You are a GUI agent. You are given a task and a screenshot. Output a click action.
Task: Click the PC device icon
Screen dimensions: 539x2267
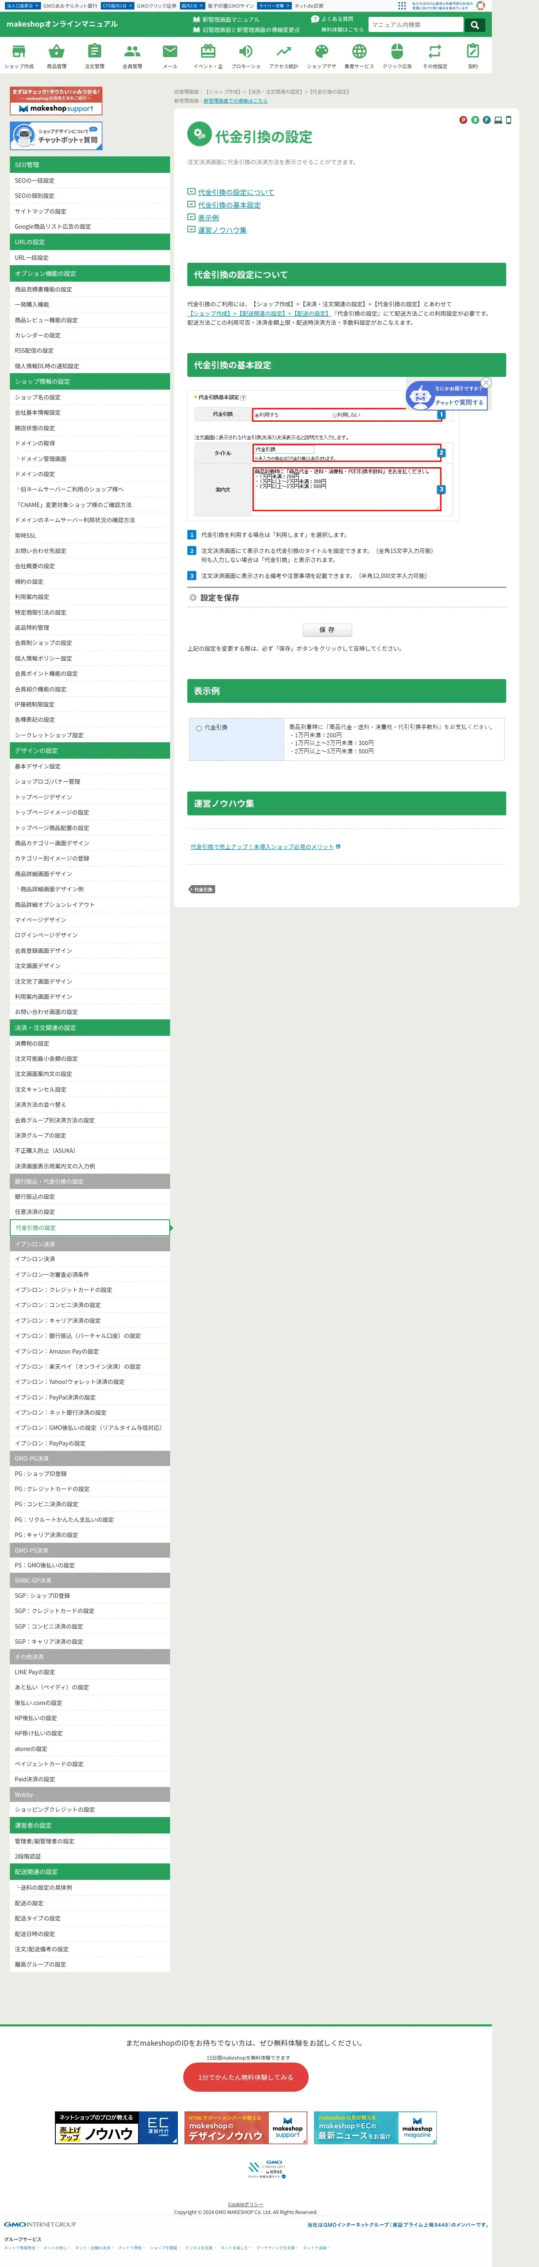pyautogui.click(x=498, y=120)
